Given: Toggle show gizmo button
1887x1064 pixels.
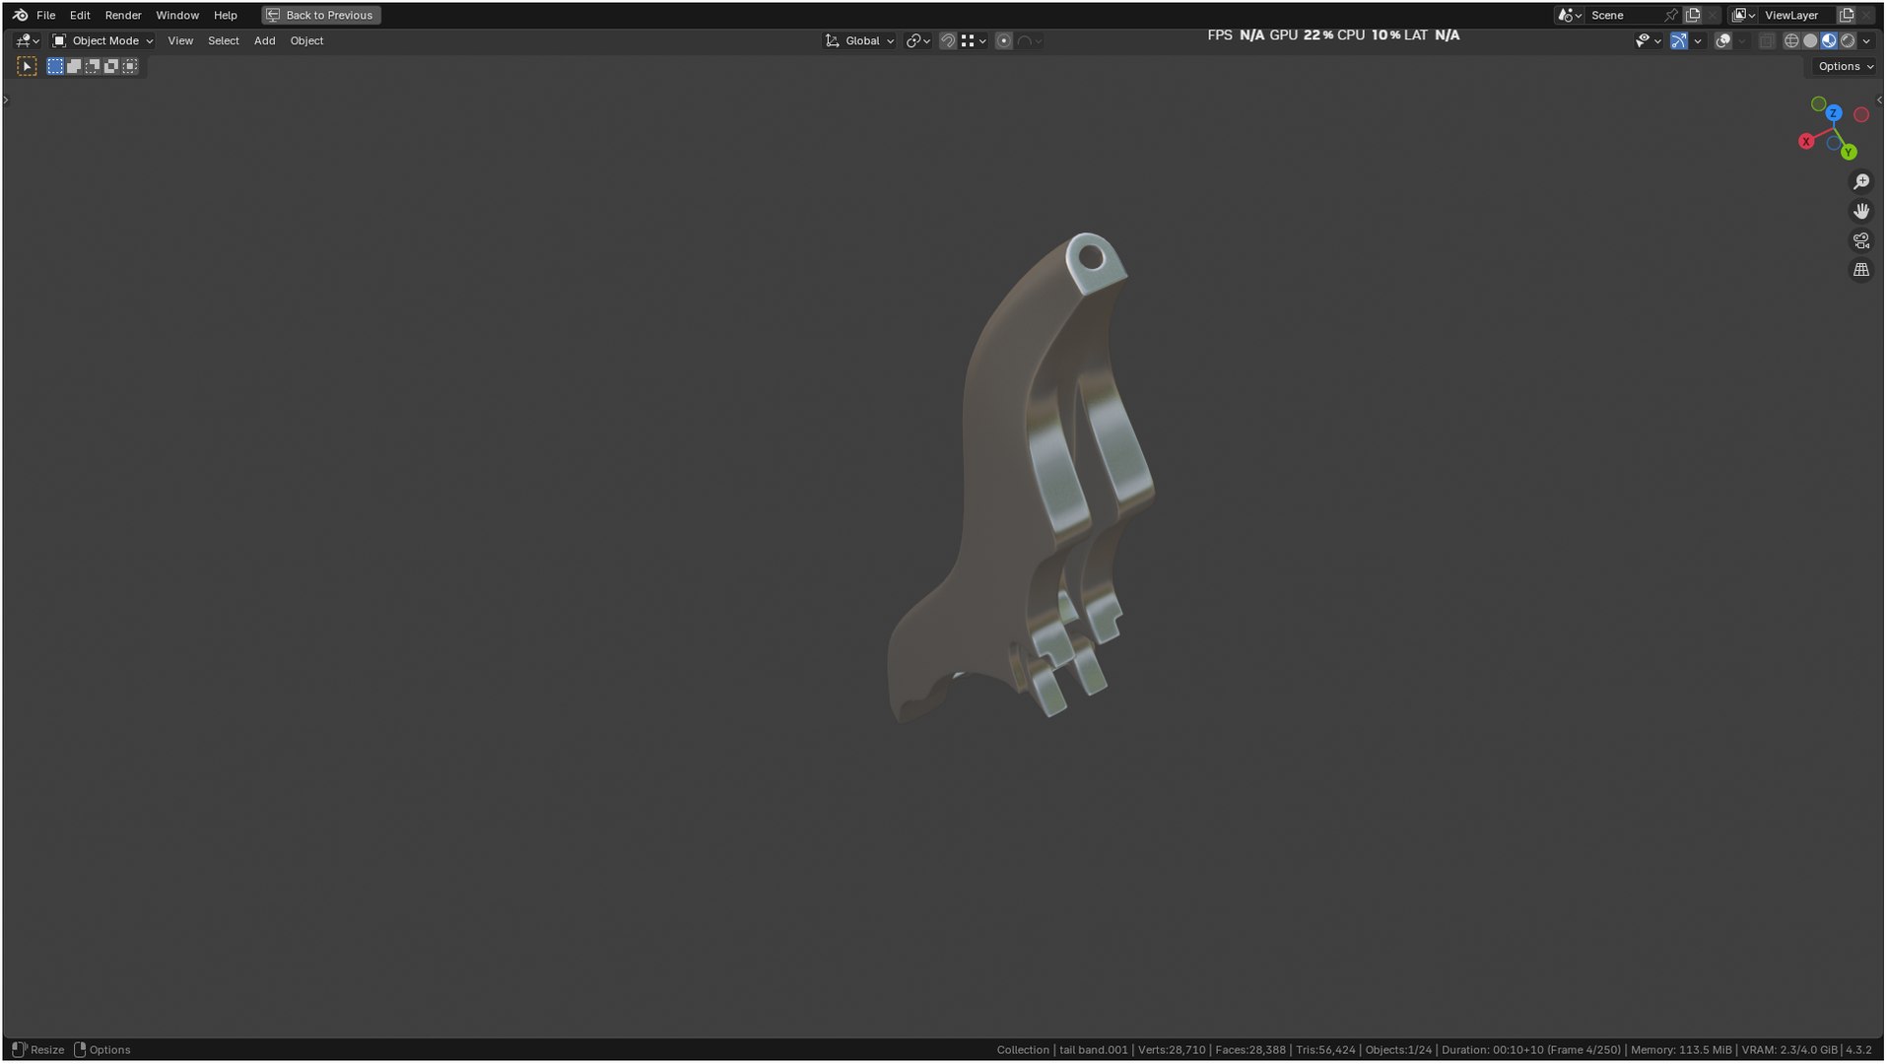Looking at the screenshot, I should coord(1678,40).
